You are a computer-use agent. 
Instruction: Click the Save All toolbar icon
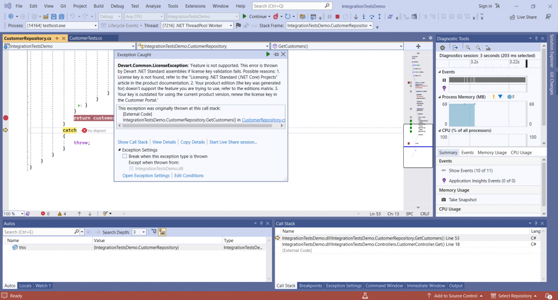[x=62, y=16]
